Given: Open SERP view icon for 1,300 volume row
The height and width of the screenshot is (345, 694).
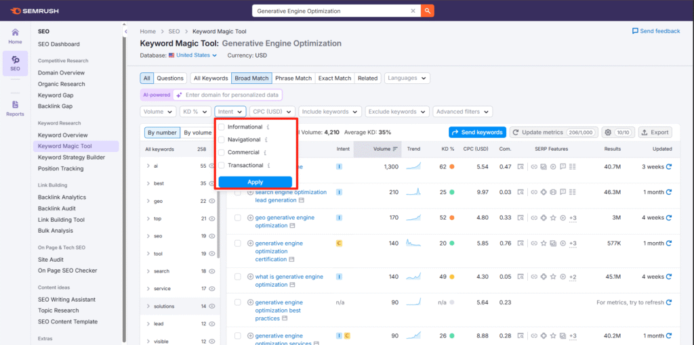Looking at the screenshot, I should click(x=521, y=167).
